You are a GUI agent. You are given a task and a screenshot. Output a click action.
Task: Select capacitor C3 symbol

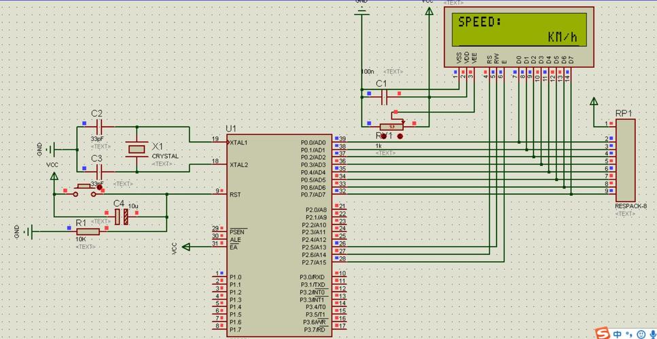point(99,172)
